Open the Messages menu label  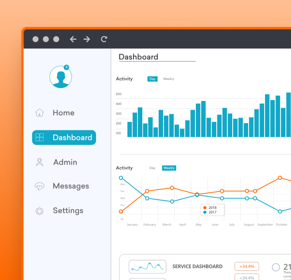[x=71, y=186]
